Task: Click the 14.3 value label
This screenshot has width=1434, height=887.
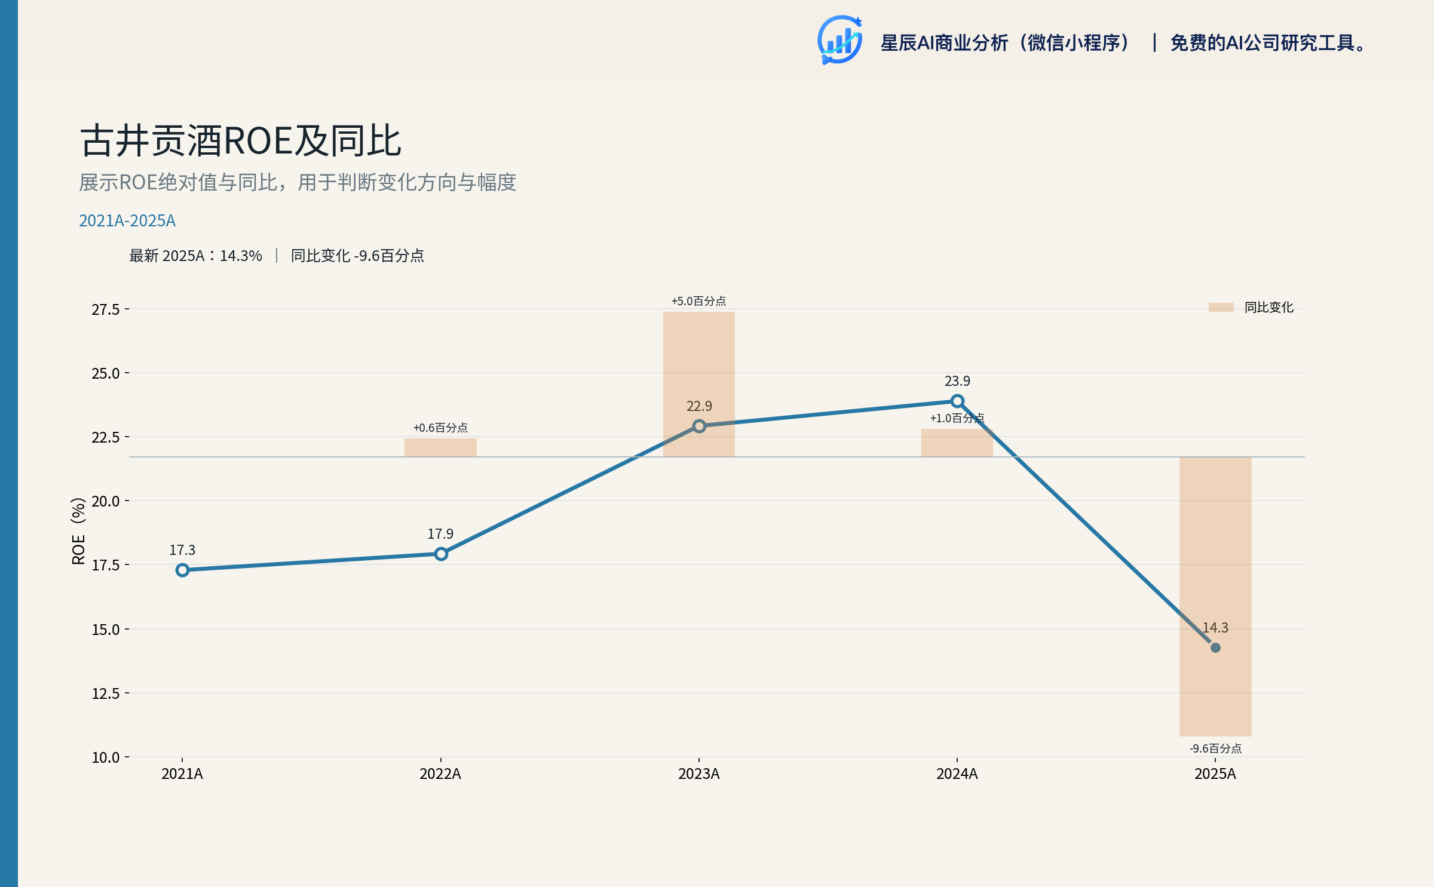Action: pos(1215,628)
